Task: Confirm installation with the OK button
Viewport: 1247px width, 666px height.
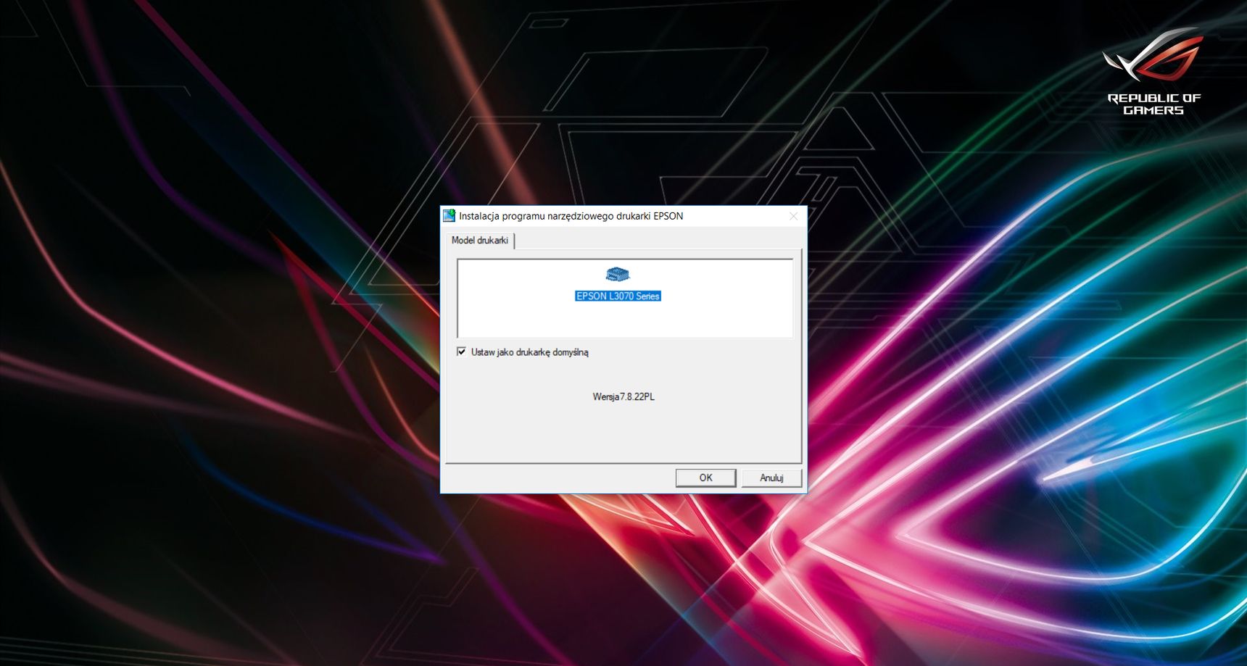Action: (705, 478)
